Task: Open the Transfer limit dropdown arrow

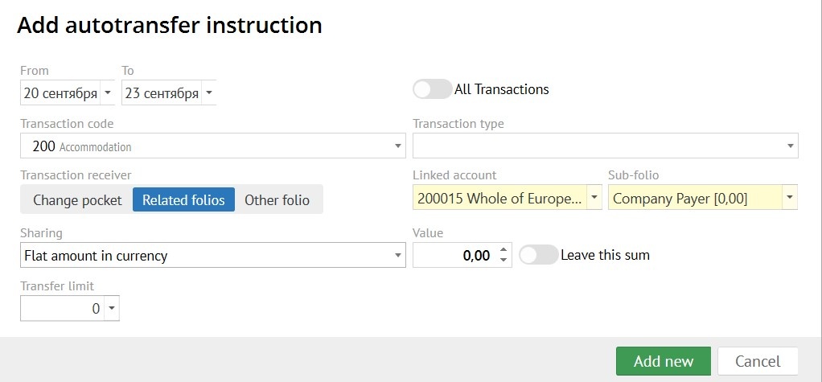Action: click(112, 309)
